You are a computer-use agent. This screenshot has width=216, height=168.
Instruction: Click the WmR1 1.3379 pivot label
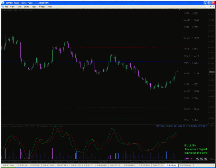click(191, 56)
